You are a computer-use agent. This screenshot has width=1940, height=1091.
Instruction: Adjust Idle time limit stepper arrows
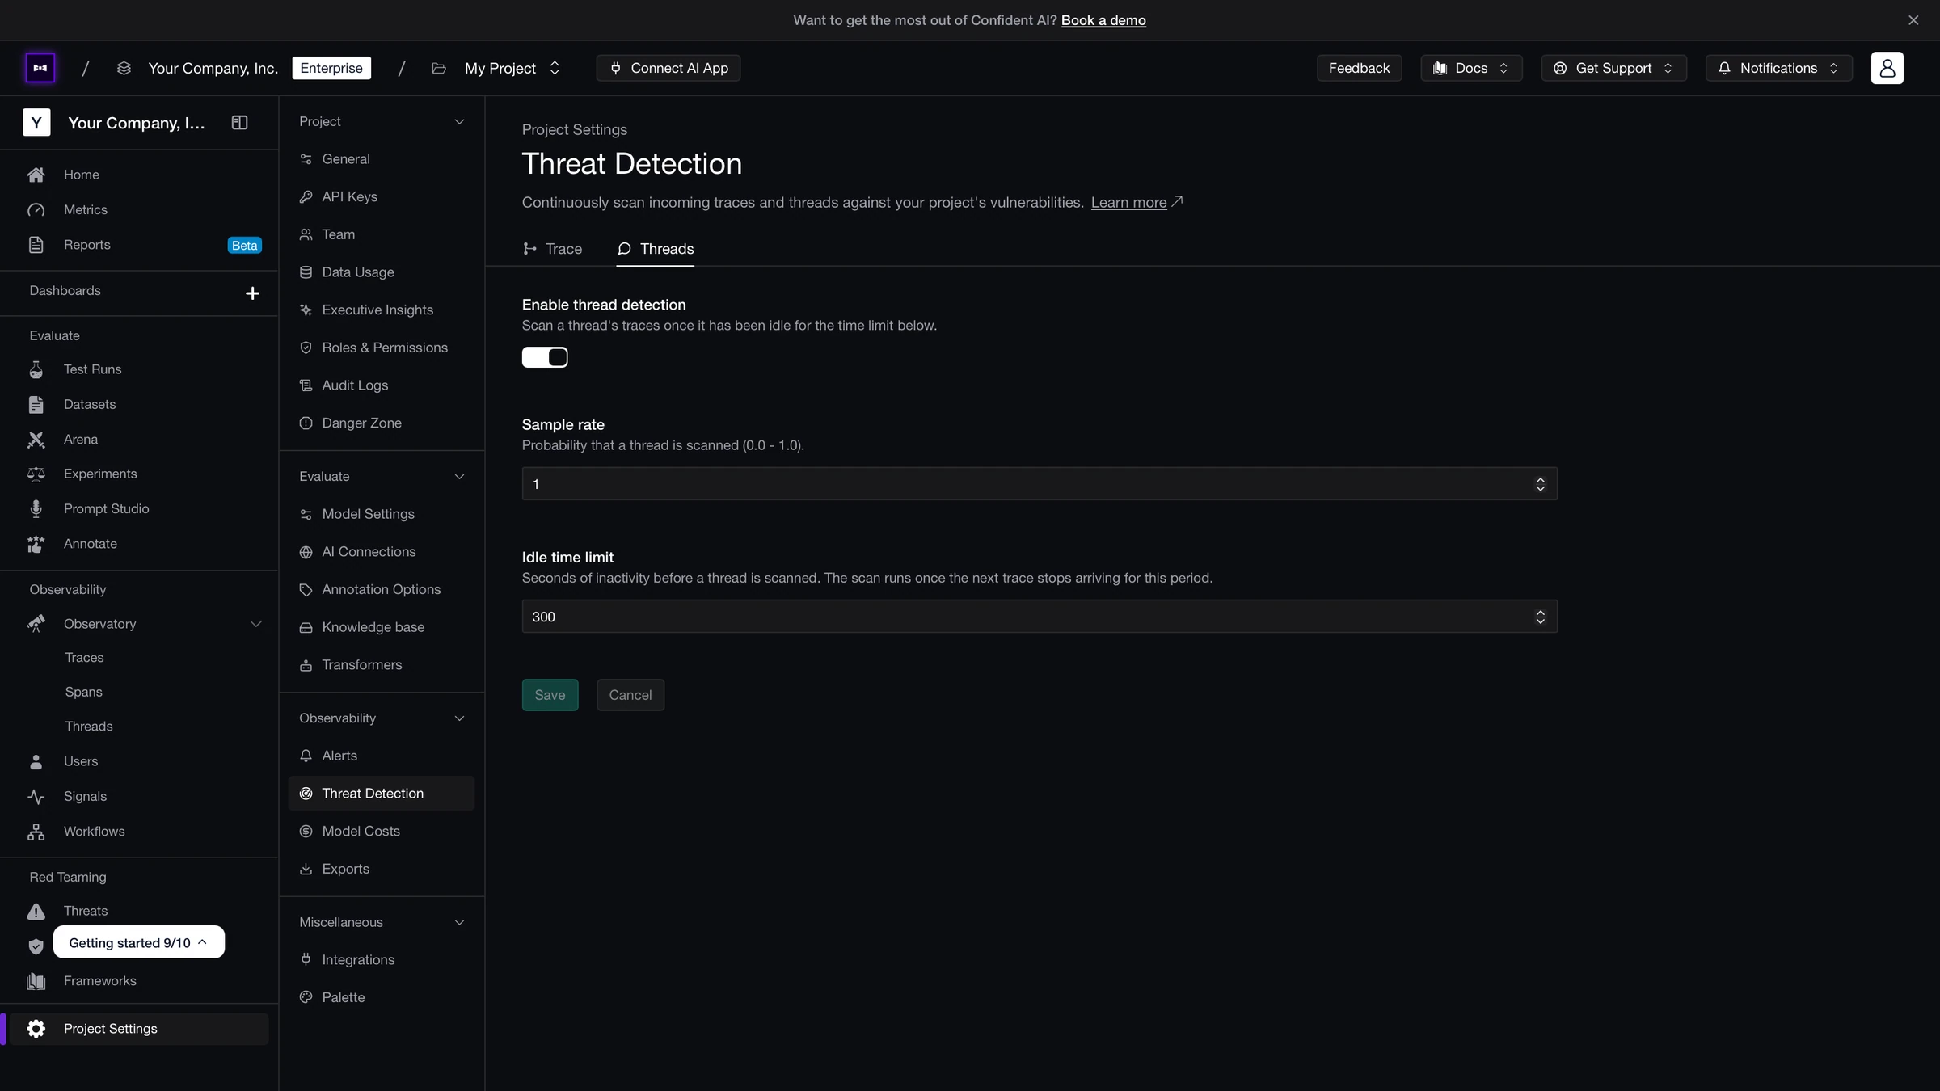(x=1540, y=617)
